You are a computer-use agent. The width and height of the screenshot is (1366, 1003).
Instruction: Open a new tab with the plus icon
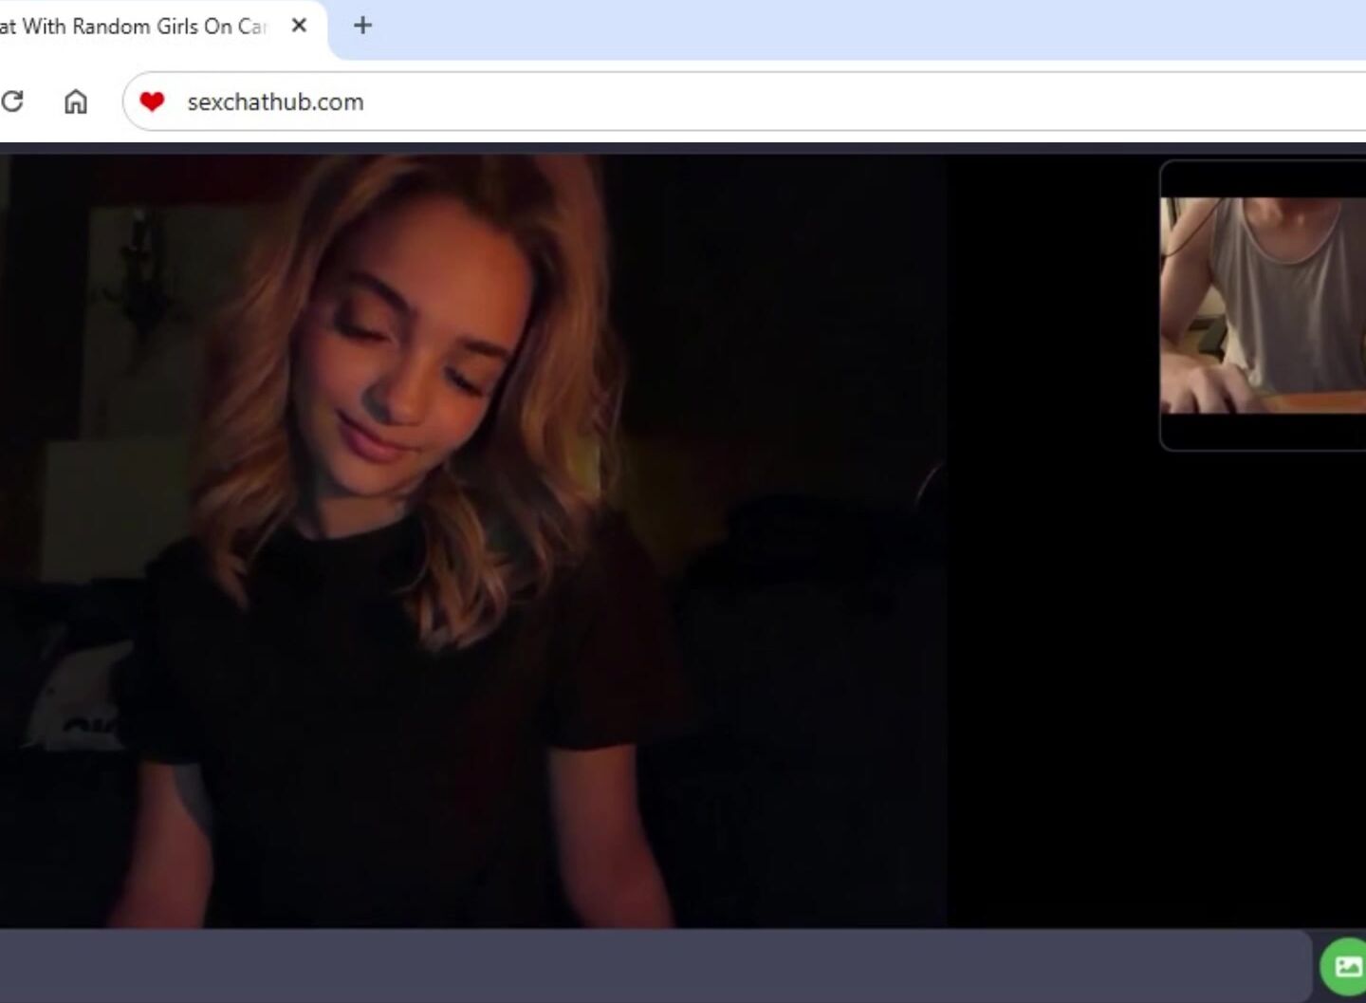pyautogui.click(x=362, y=26)
